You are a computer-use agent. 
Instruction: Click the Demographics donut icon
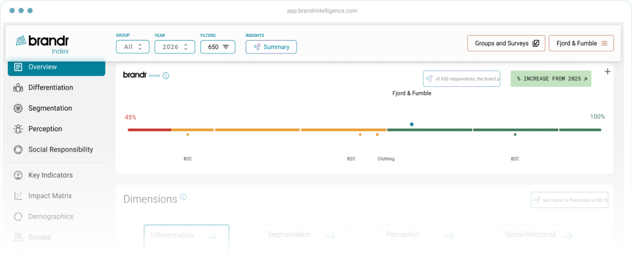click(18, 216)
